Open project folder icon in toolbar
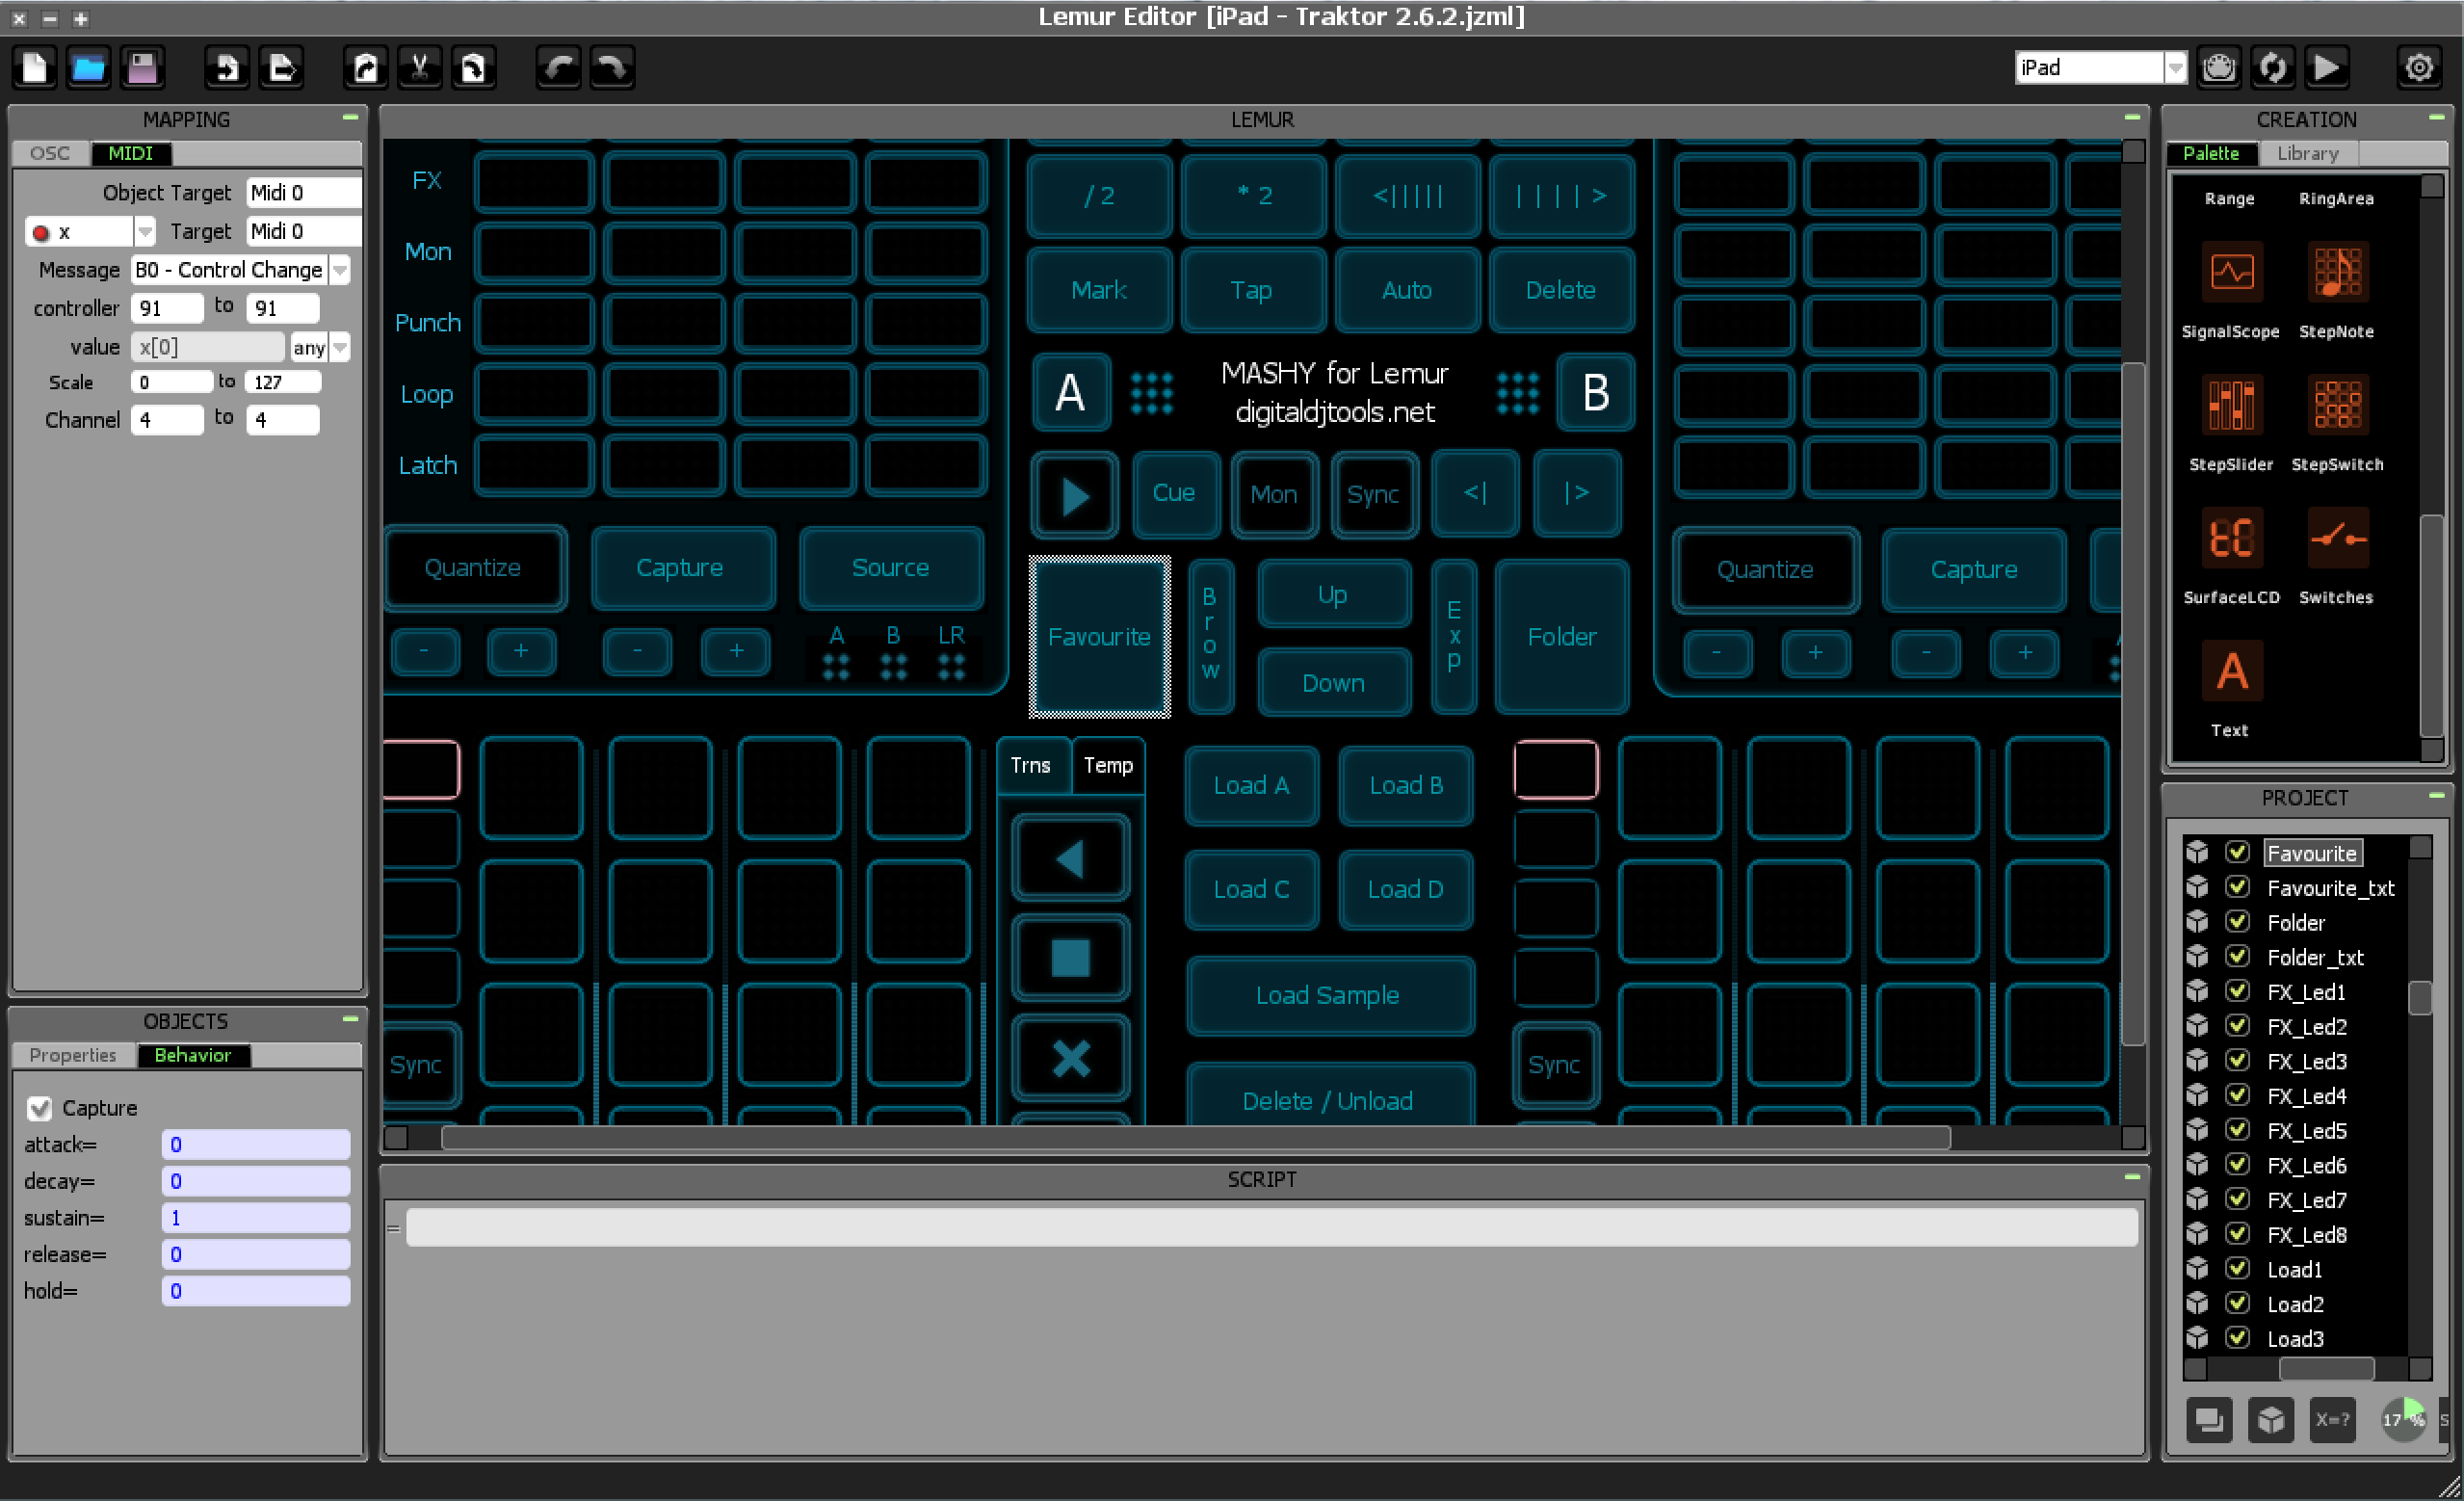 [x=89, y=67]
